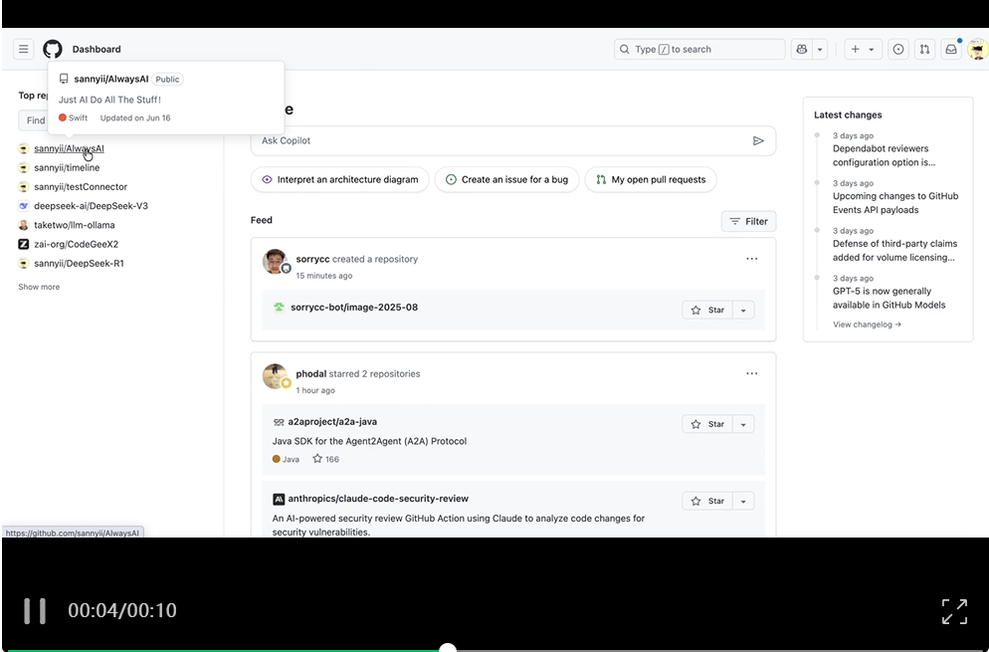The width and height of the screenshot is (989, 652).
Task: Star the anthropics/claude-code-security-review repository
Action: coord(707,501)
